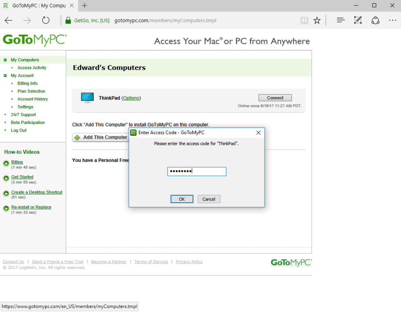Play the Create a Desktop Shortcut video icon
The height and width of the screenshot is (312, 401).
coord(6,193)
